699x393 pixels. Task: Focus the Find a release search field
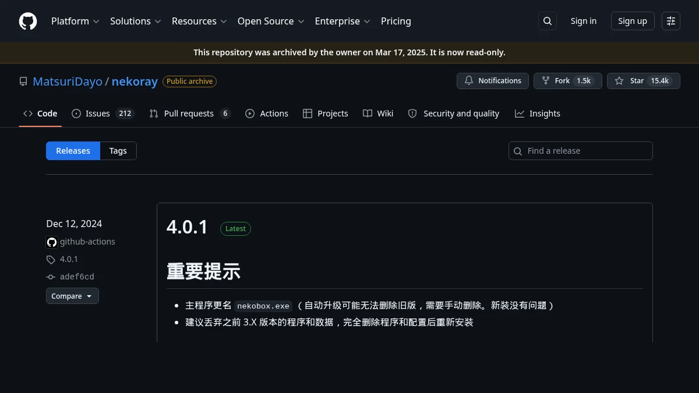click(x=581, y=151)
